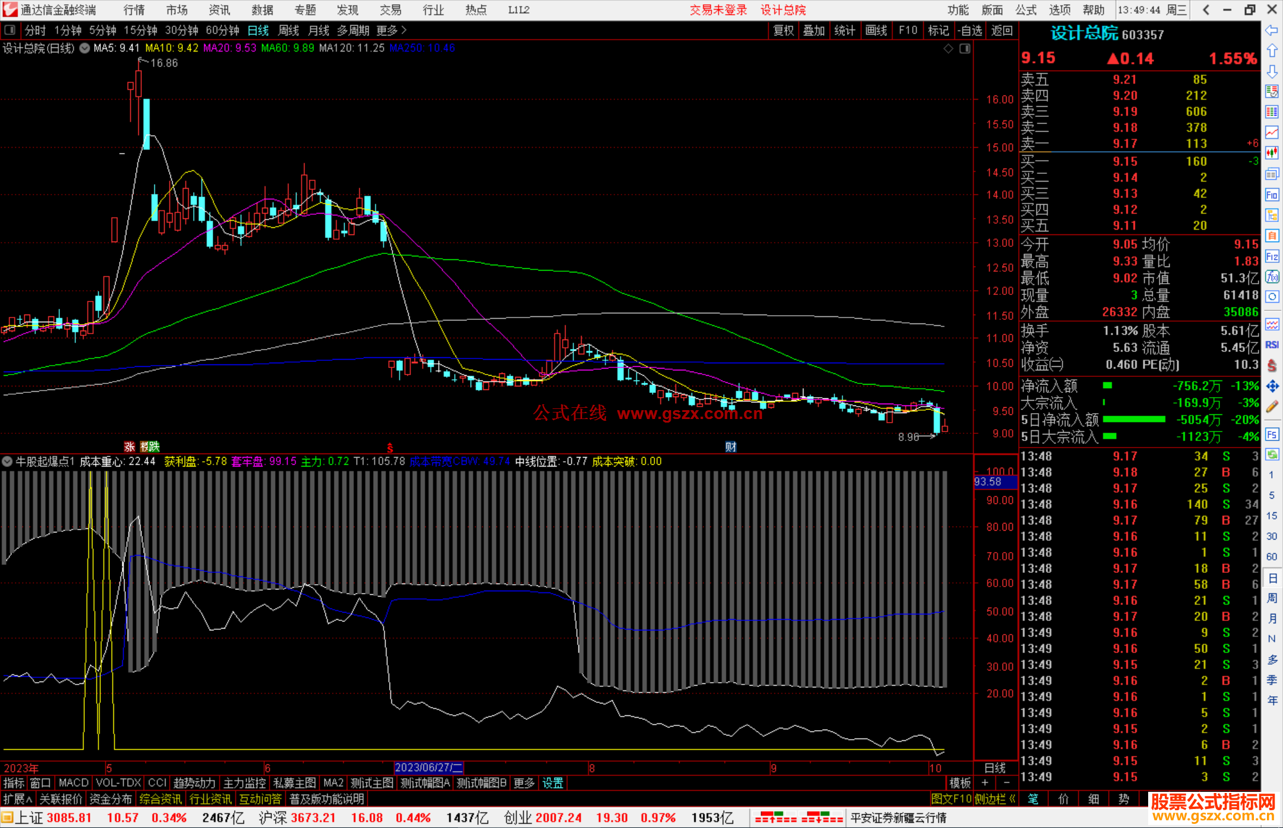Click the 2023/06/27 date marker on timeline
Viewport: 1283px width, 828px height.
[x=428, y=767]
